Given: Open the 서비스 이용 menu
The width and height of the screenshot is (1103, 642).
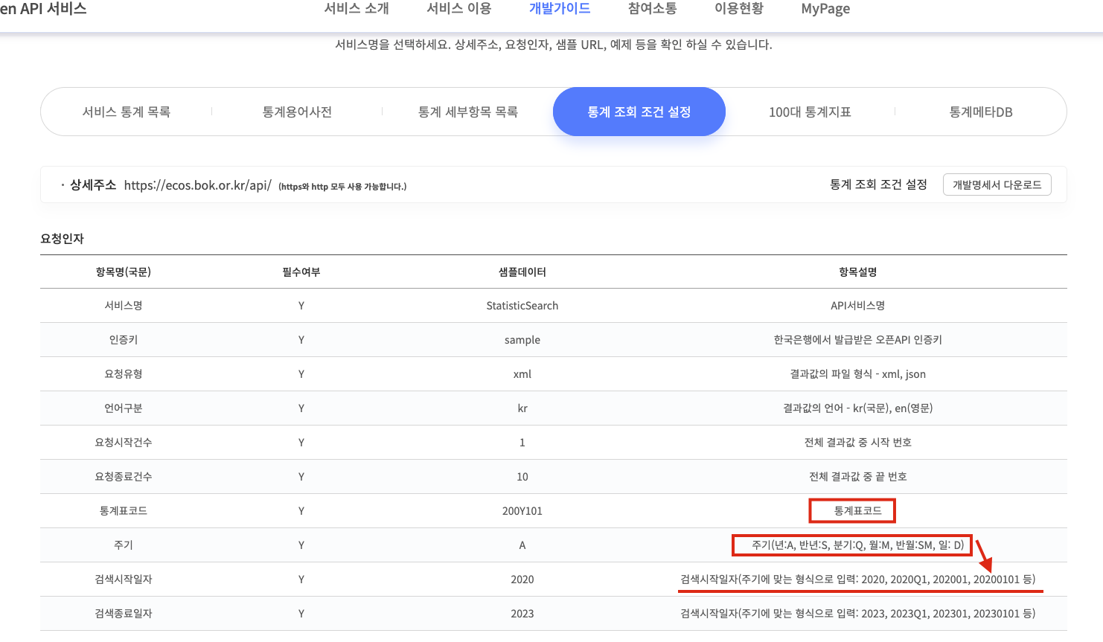Looking at the screenshot, I should coord(459,9).
